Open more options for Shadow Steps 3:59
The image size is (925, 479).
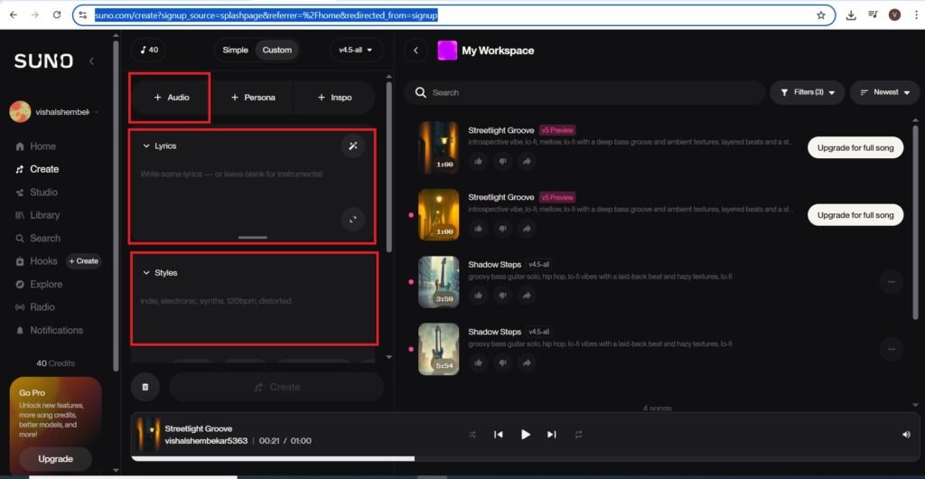(x=892, y=282)
